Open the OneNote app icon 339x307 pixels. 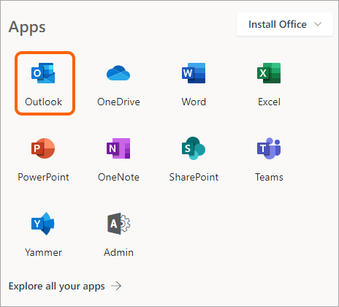(118, 148)
